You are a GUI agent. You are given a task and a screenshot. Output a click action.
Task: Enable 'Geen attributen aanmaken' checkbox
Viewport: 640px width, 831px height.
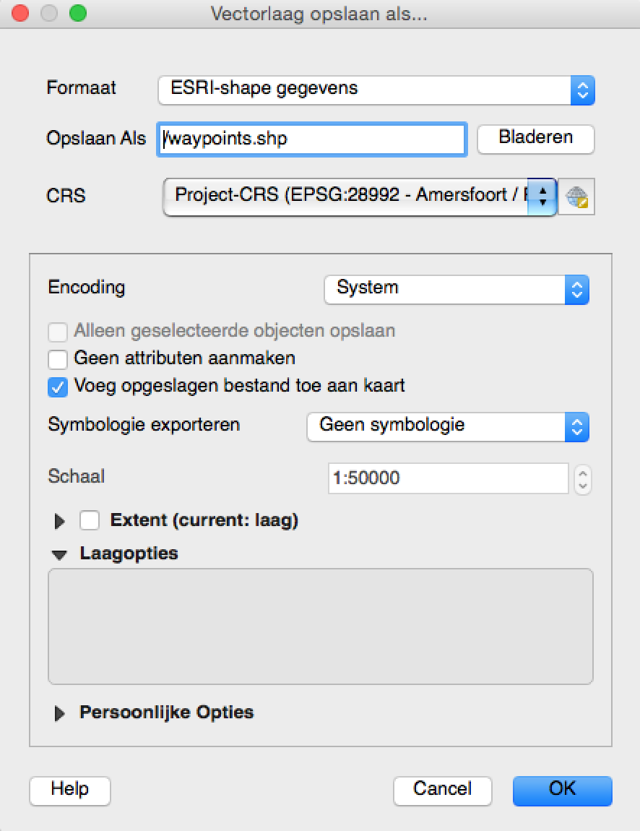coord(58,359)
